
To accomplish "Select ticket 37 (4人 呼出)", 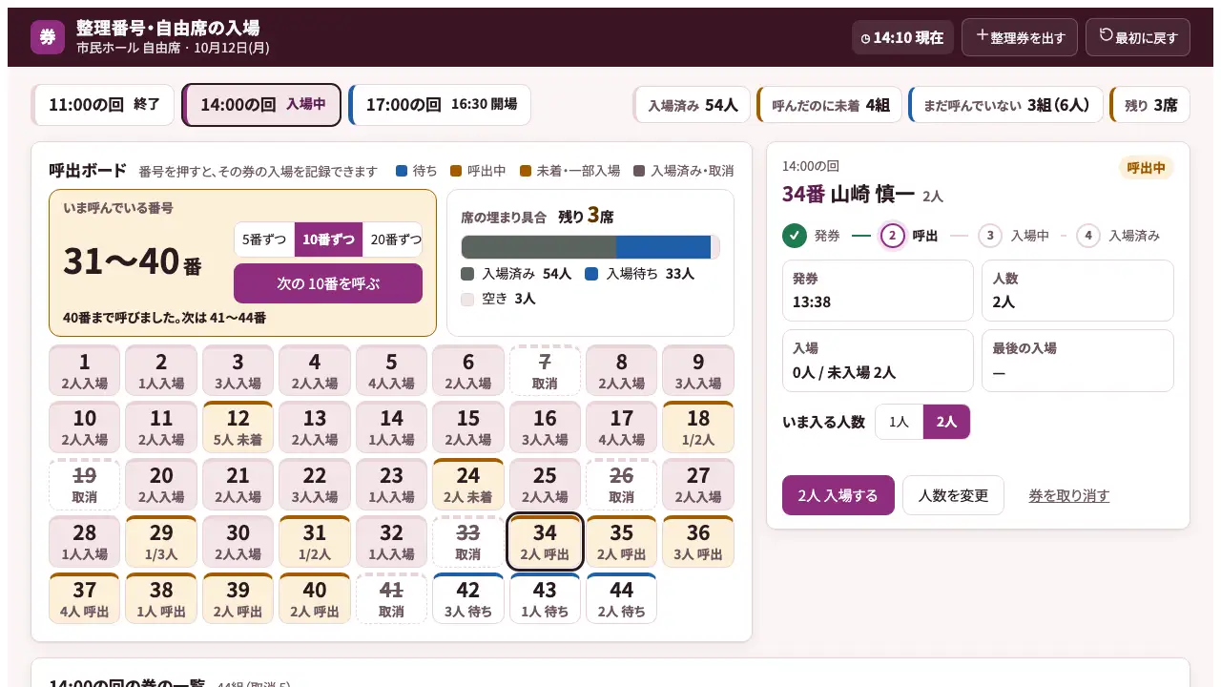I will coord(84,599).
